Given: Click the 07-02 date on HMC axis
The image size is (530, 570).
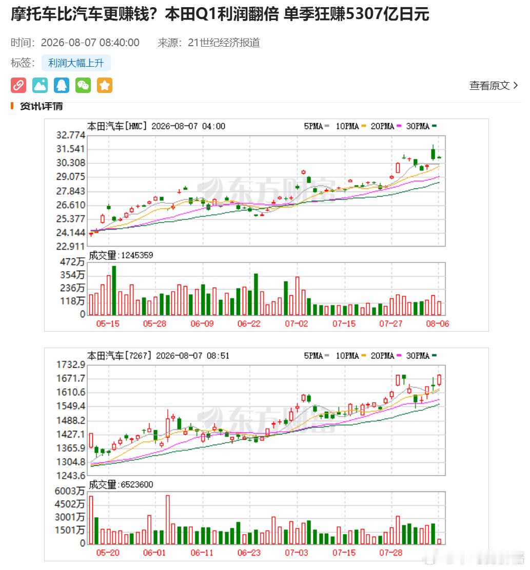Looking at the screenshot, I should click(x=297, y=324).
